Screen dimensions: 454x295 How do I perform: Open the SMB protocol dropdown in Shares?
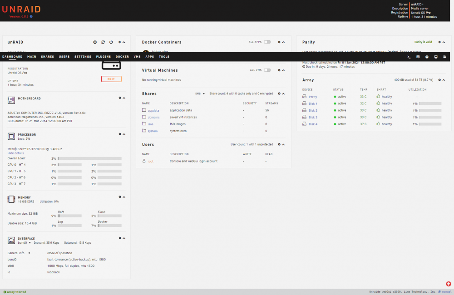pos(200,94)
